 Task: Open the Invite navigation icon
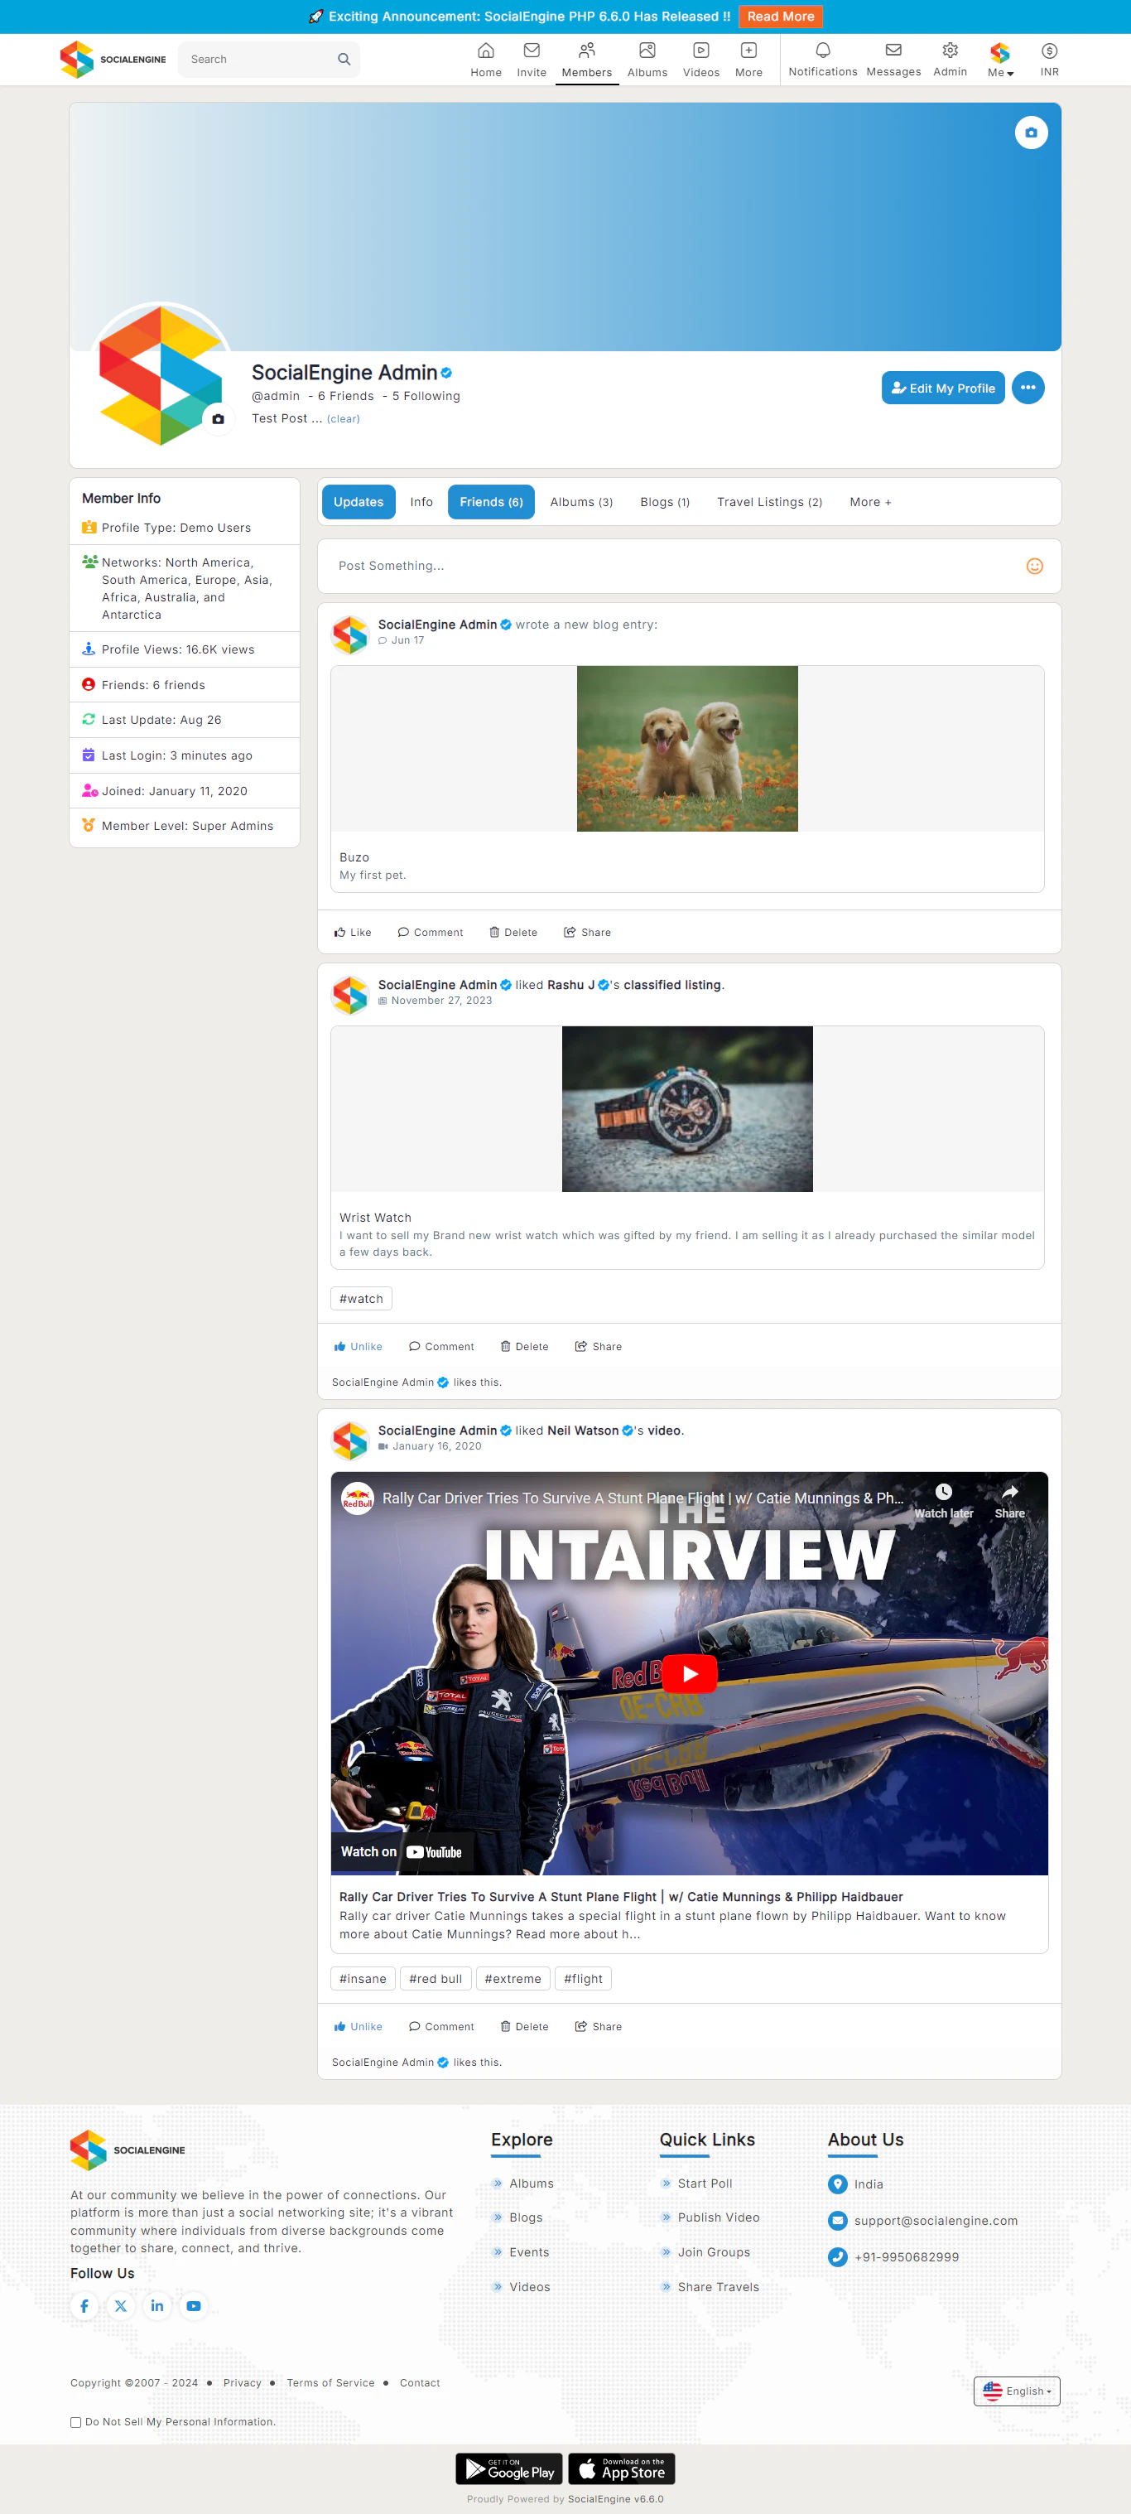[531, 60]
